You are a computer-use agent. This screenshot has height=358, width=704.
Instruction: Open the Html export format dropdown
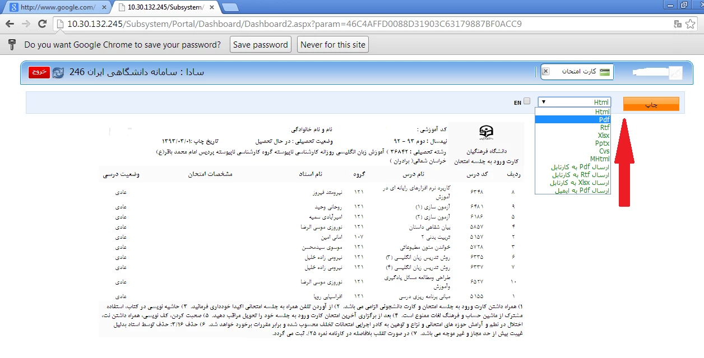pos(573,102)
